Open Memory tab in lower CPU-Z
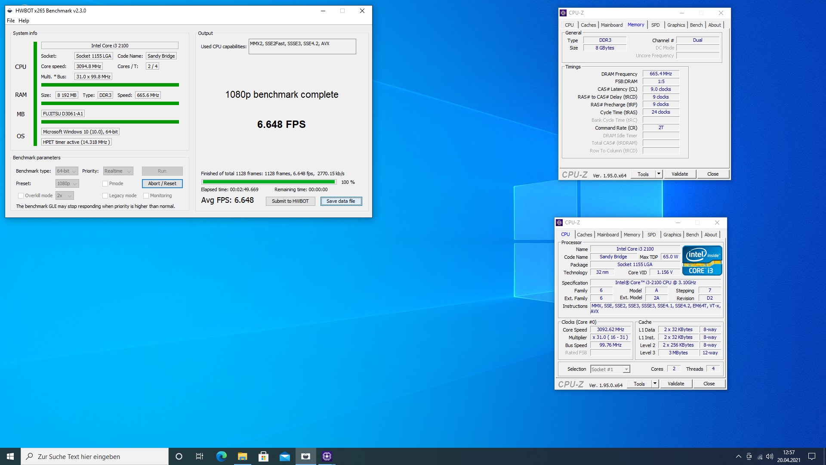 point(632,235)
